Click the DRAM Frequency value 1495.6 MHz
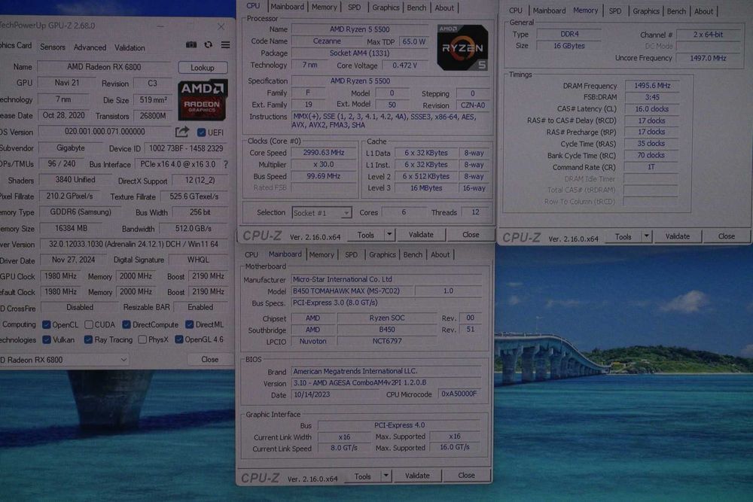This screenshot has width=753, height=502. coord(651,86)
